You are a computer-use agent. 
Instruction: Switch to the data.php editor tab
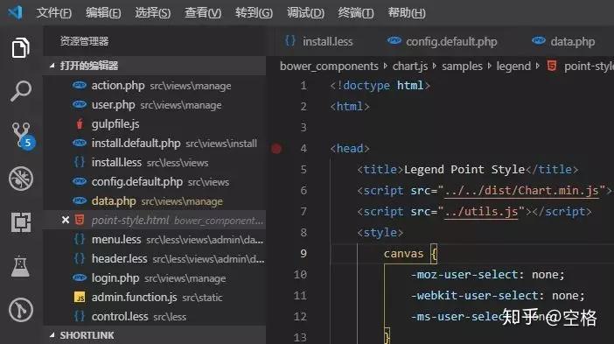tap(563, 41)
